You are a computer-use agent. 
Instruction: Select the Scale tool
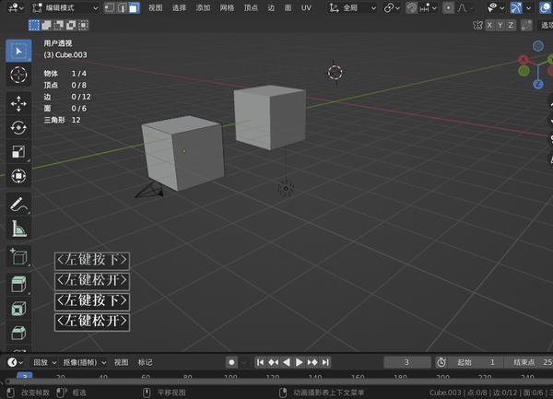(x=18, y=151)
